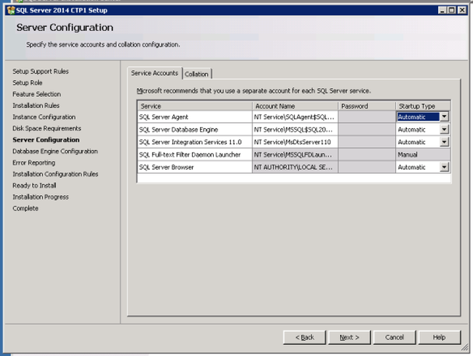
Task: Open Startup Type dropdown for Integration Services 11.0
Action: click(x=444, y=142)
